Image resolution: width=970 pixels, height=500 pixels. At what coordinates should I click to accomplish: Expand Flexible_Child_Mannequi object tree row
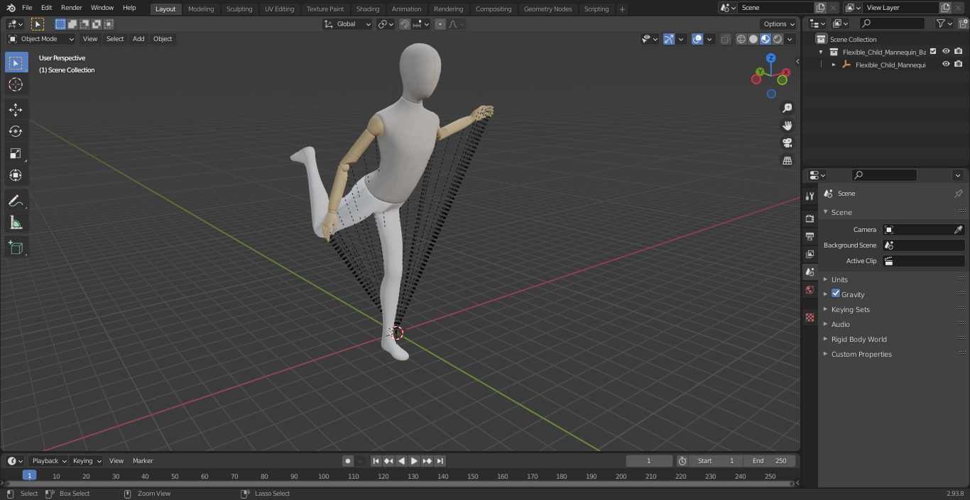[834, 65]
